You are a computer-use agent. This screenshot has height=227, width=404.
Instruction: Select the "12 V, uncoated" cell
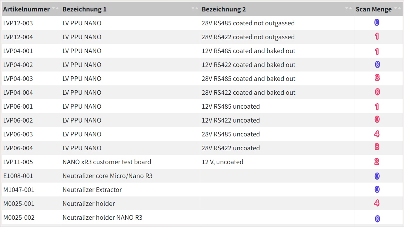click(222, 162)
